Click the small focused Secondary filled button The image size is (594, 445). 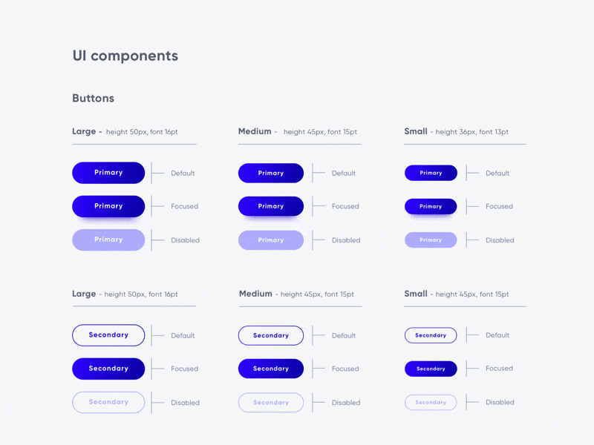pos(431,369)
